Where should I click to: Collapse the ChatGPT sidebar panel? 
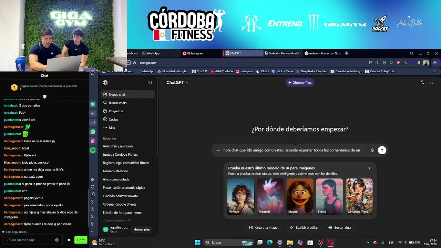point(150,82)
